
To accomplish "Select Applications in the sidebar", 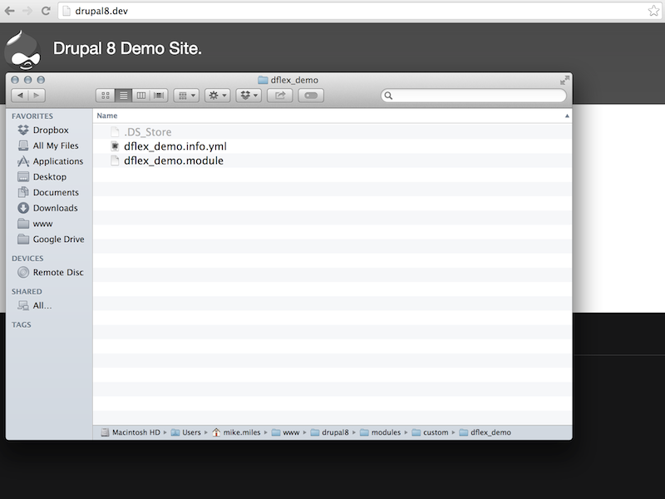I will click(x=57, y=161).
